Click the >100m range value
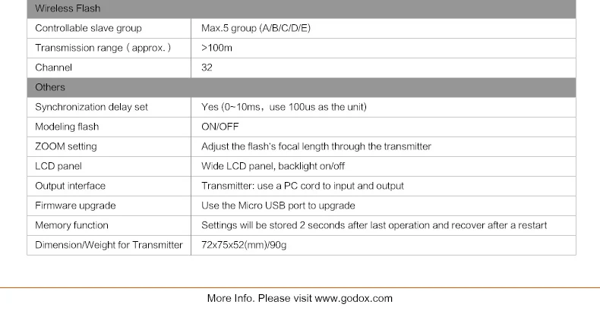This screenshot has width=600, height=323. click(x=217, y=48)
